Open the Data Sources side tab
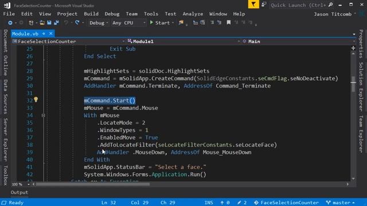Screen dimensions: 367x206 [x=5, y=97]
